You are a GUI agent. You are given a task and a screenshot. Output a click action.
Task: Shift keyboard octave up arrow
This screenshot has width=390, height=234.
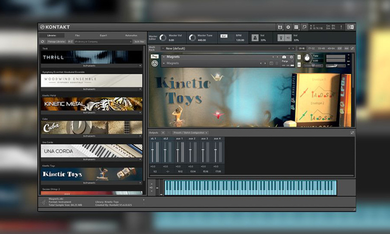click(x=152, y=184)
